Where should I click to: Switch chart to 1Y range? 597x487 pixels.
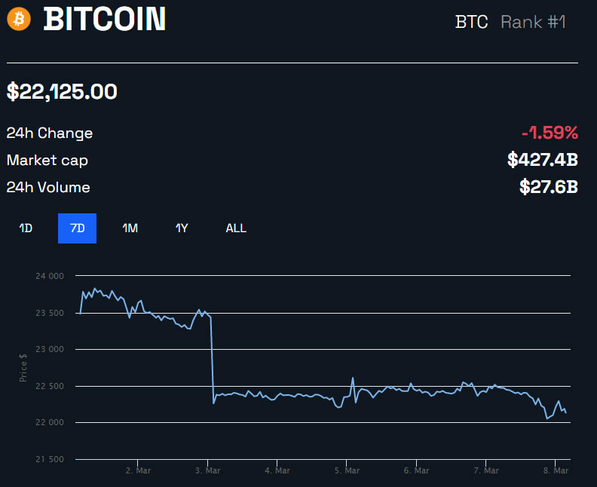(x=182, y=228)
